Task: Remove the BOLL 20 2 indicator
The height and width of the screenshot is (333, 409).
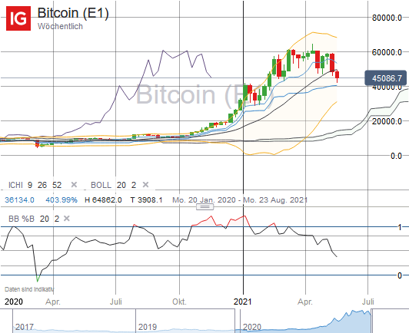Action: pyautogui.click(x=145, y=185)
